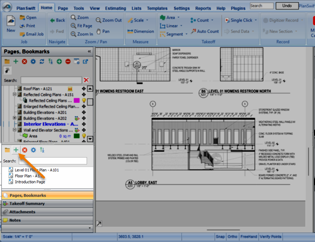Navigate Back

[58, 20]
